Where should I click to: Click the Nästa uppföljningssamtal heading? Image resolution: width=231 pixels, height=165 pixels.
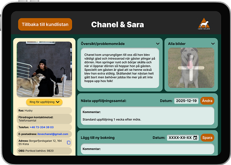pos(103,101)
